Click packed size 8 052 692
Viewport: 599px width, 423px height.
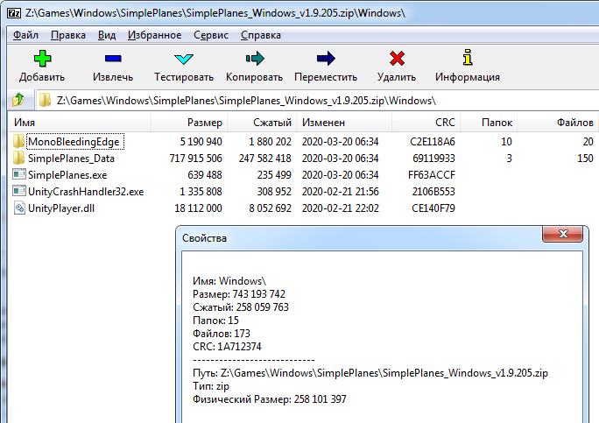(270, 208)
